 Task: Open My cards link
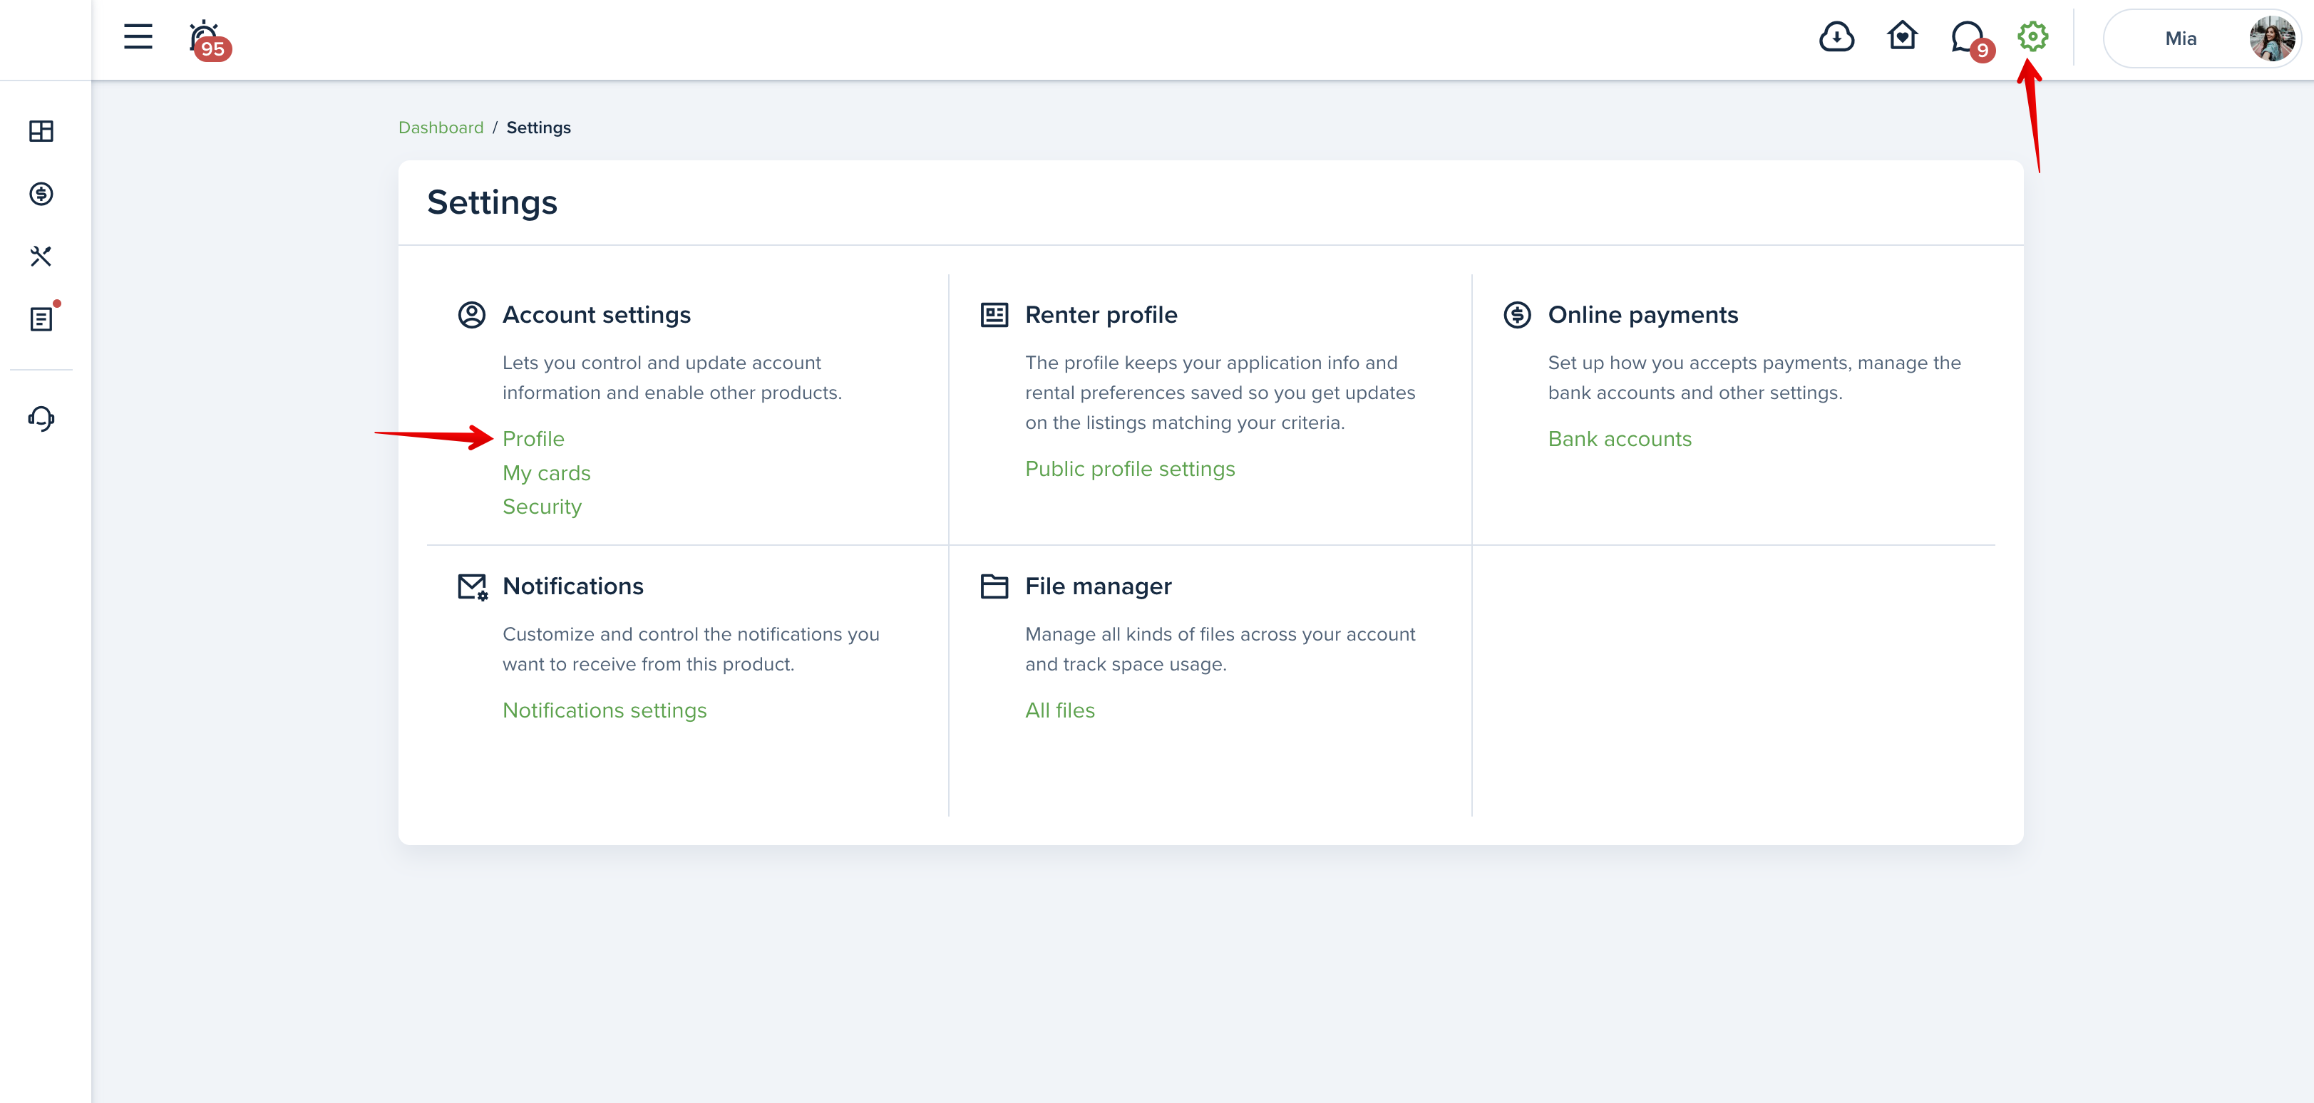(x=546, y=472)
